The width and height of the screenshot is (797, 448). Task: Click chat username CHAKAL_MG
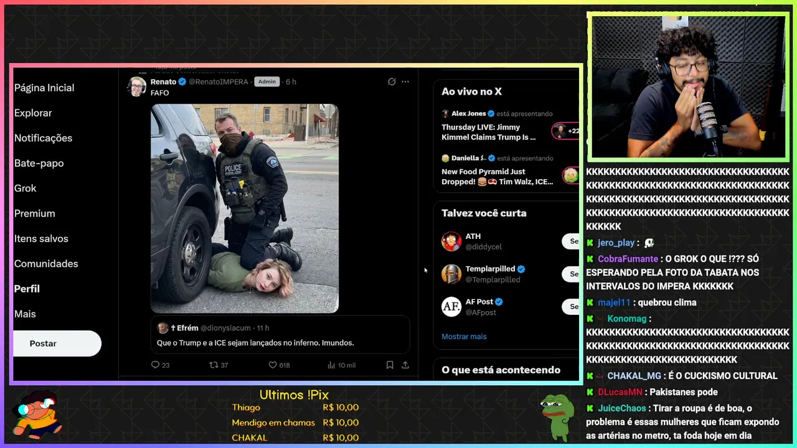(634, 376)
